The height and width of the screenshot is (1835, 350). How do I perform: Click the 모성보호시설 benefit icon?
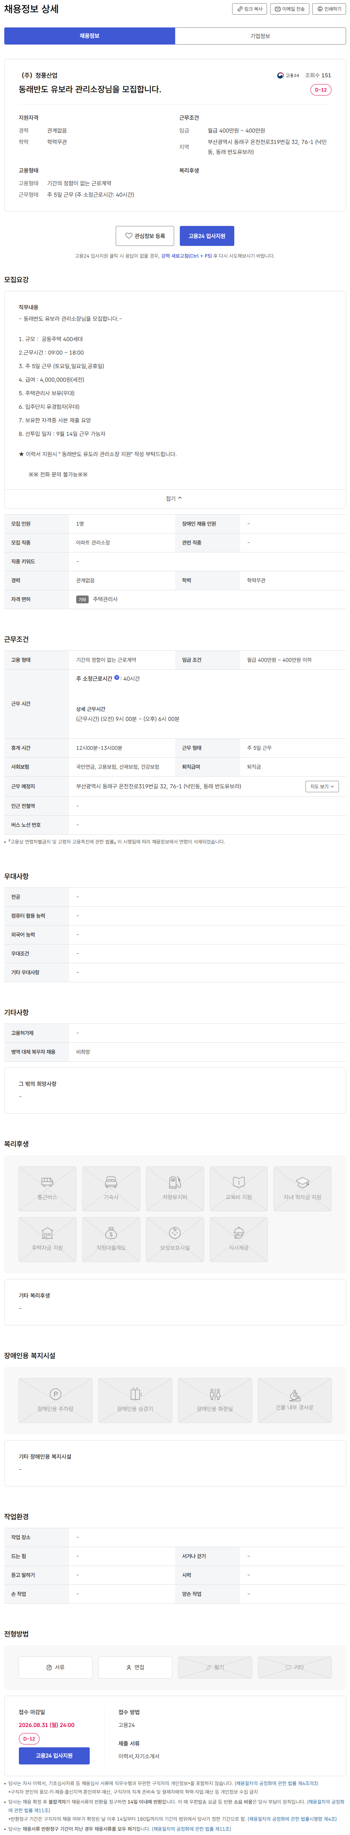point(175,1239)
